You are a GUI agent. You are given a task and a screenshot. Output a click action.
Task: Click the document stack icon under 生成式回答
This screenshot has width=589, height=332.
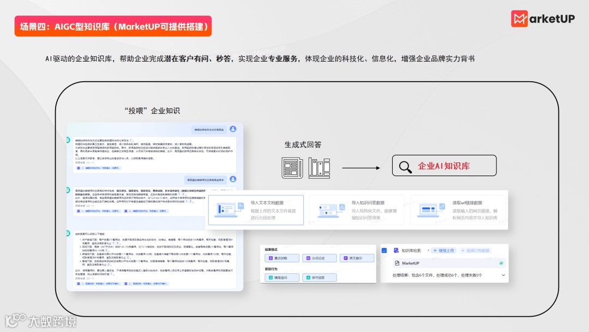[292, 166]
